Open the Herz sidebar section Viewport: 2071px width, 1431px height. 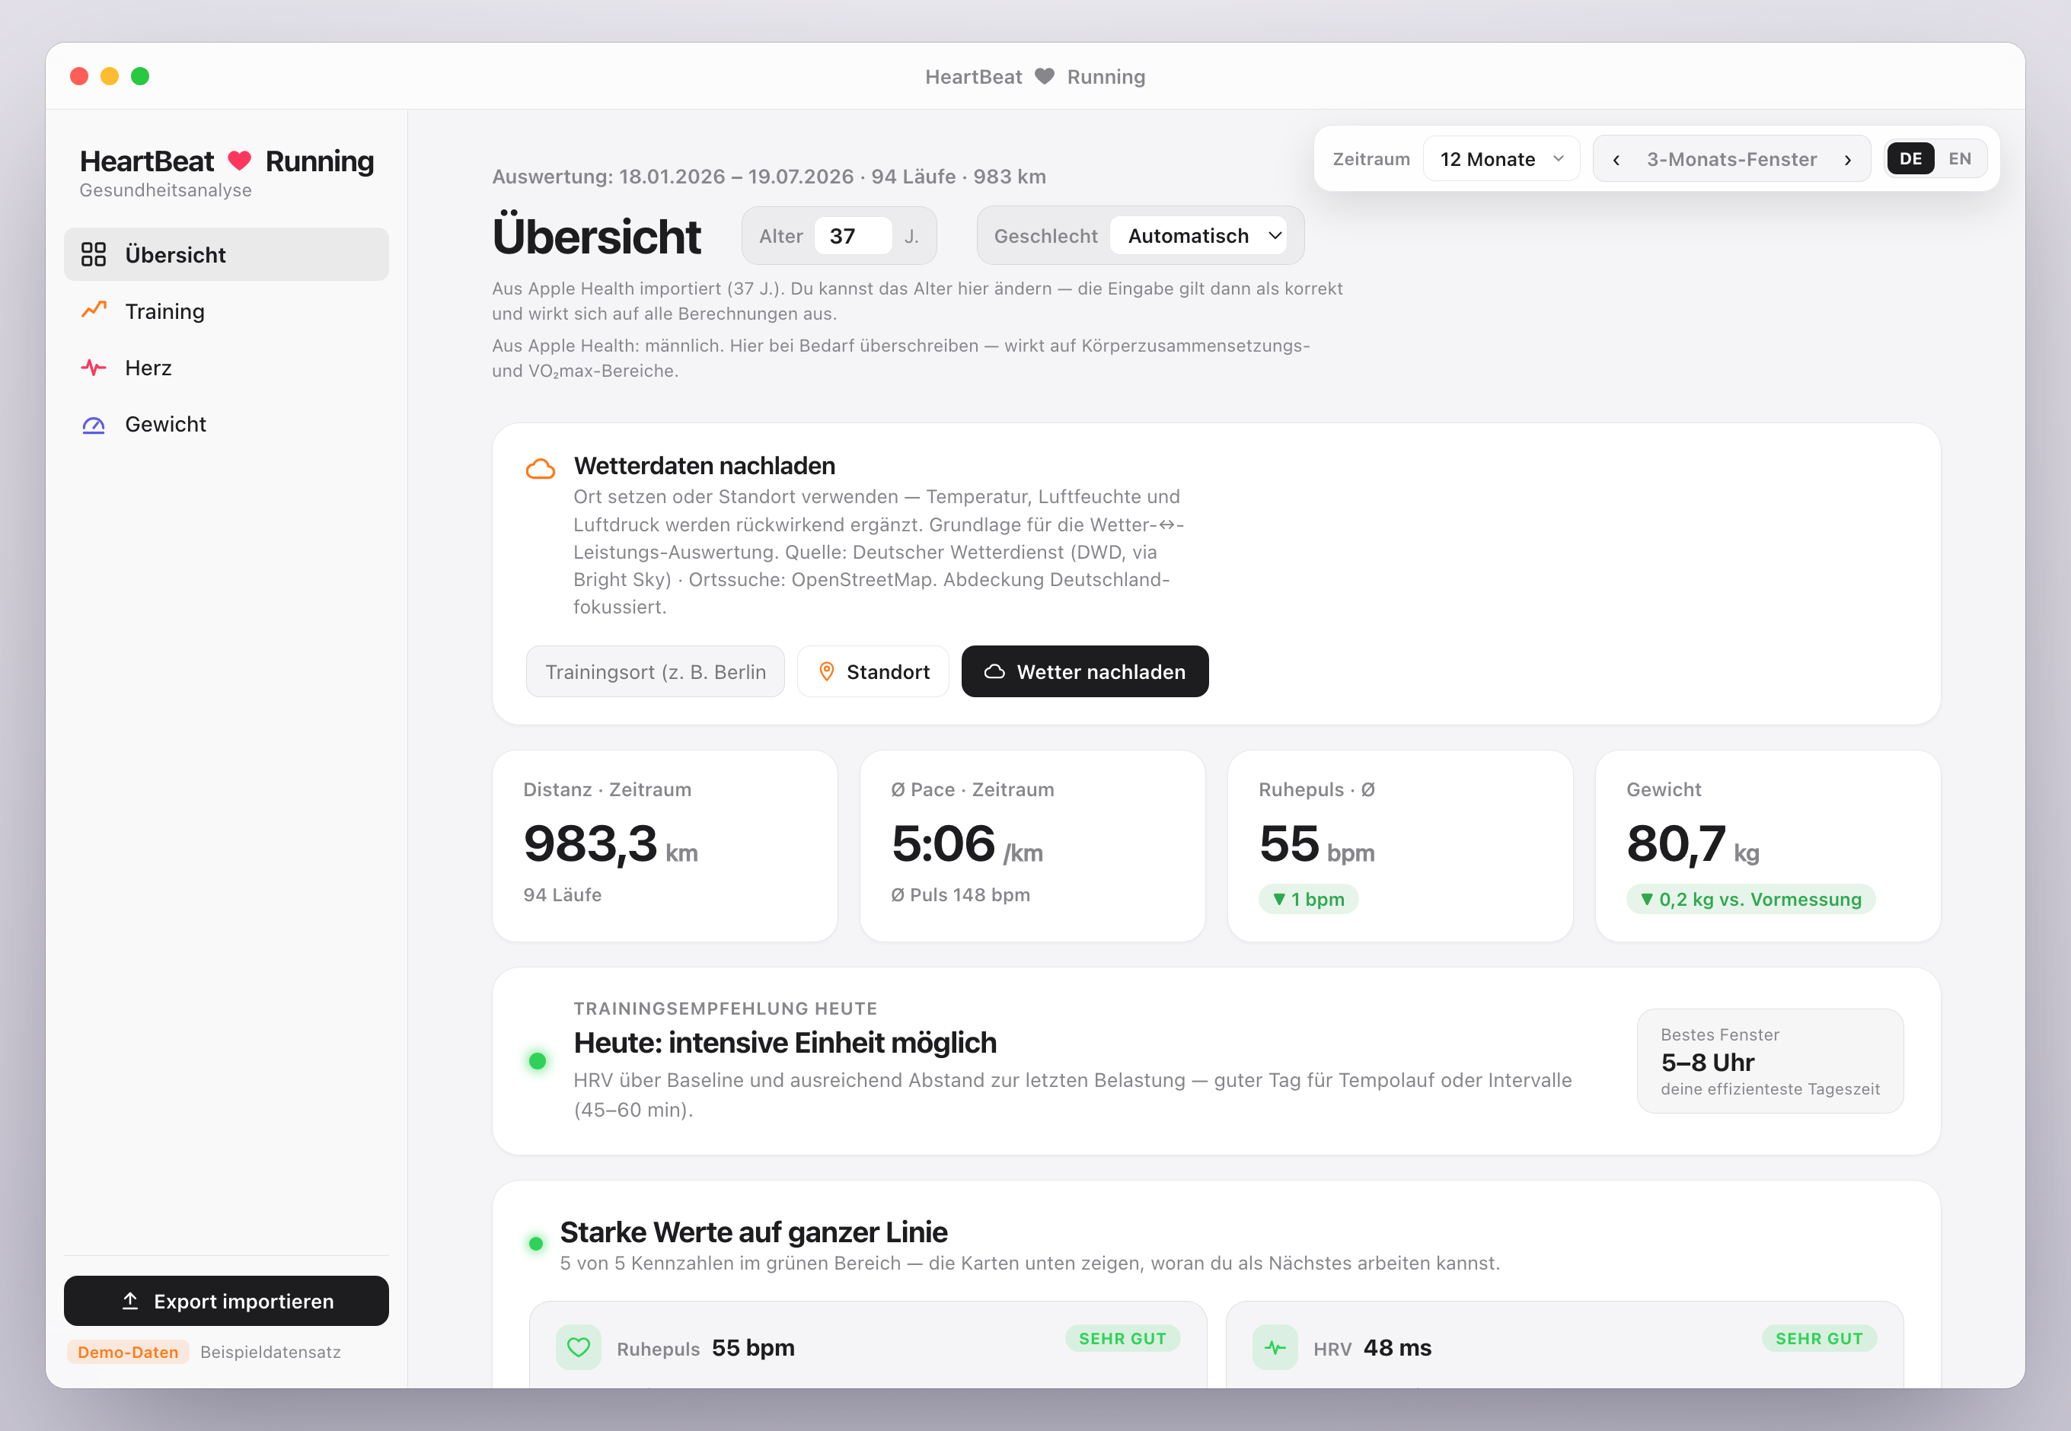click(226, 368)
